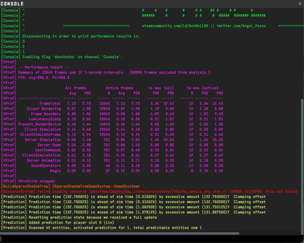The width and height of the screenshot is (304, 243).
Task: Click the 'Client Simulation' row label
Action: [43, 130]
